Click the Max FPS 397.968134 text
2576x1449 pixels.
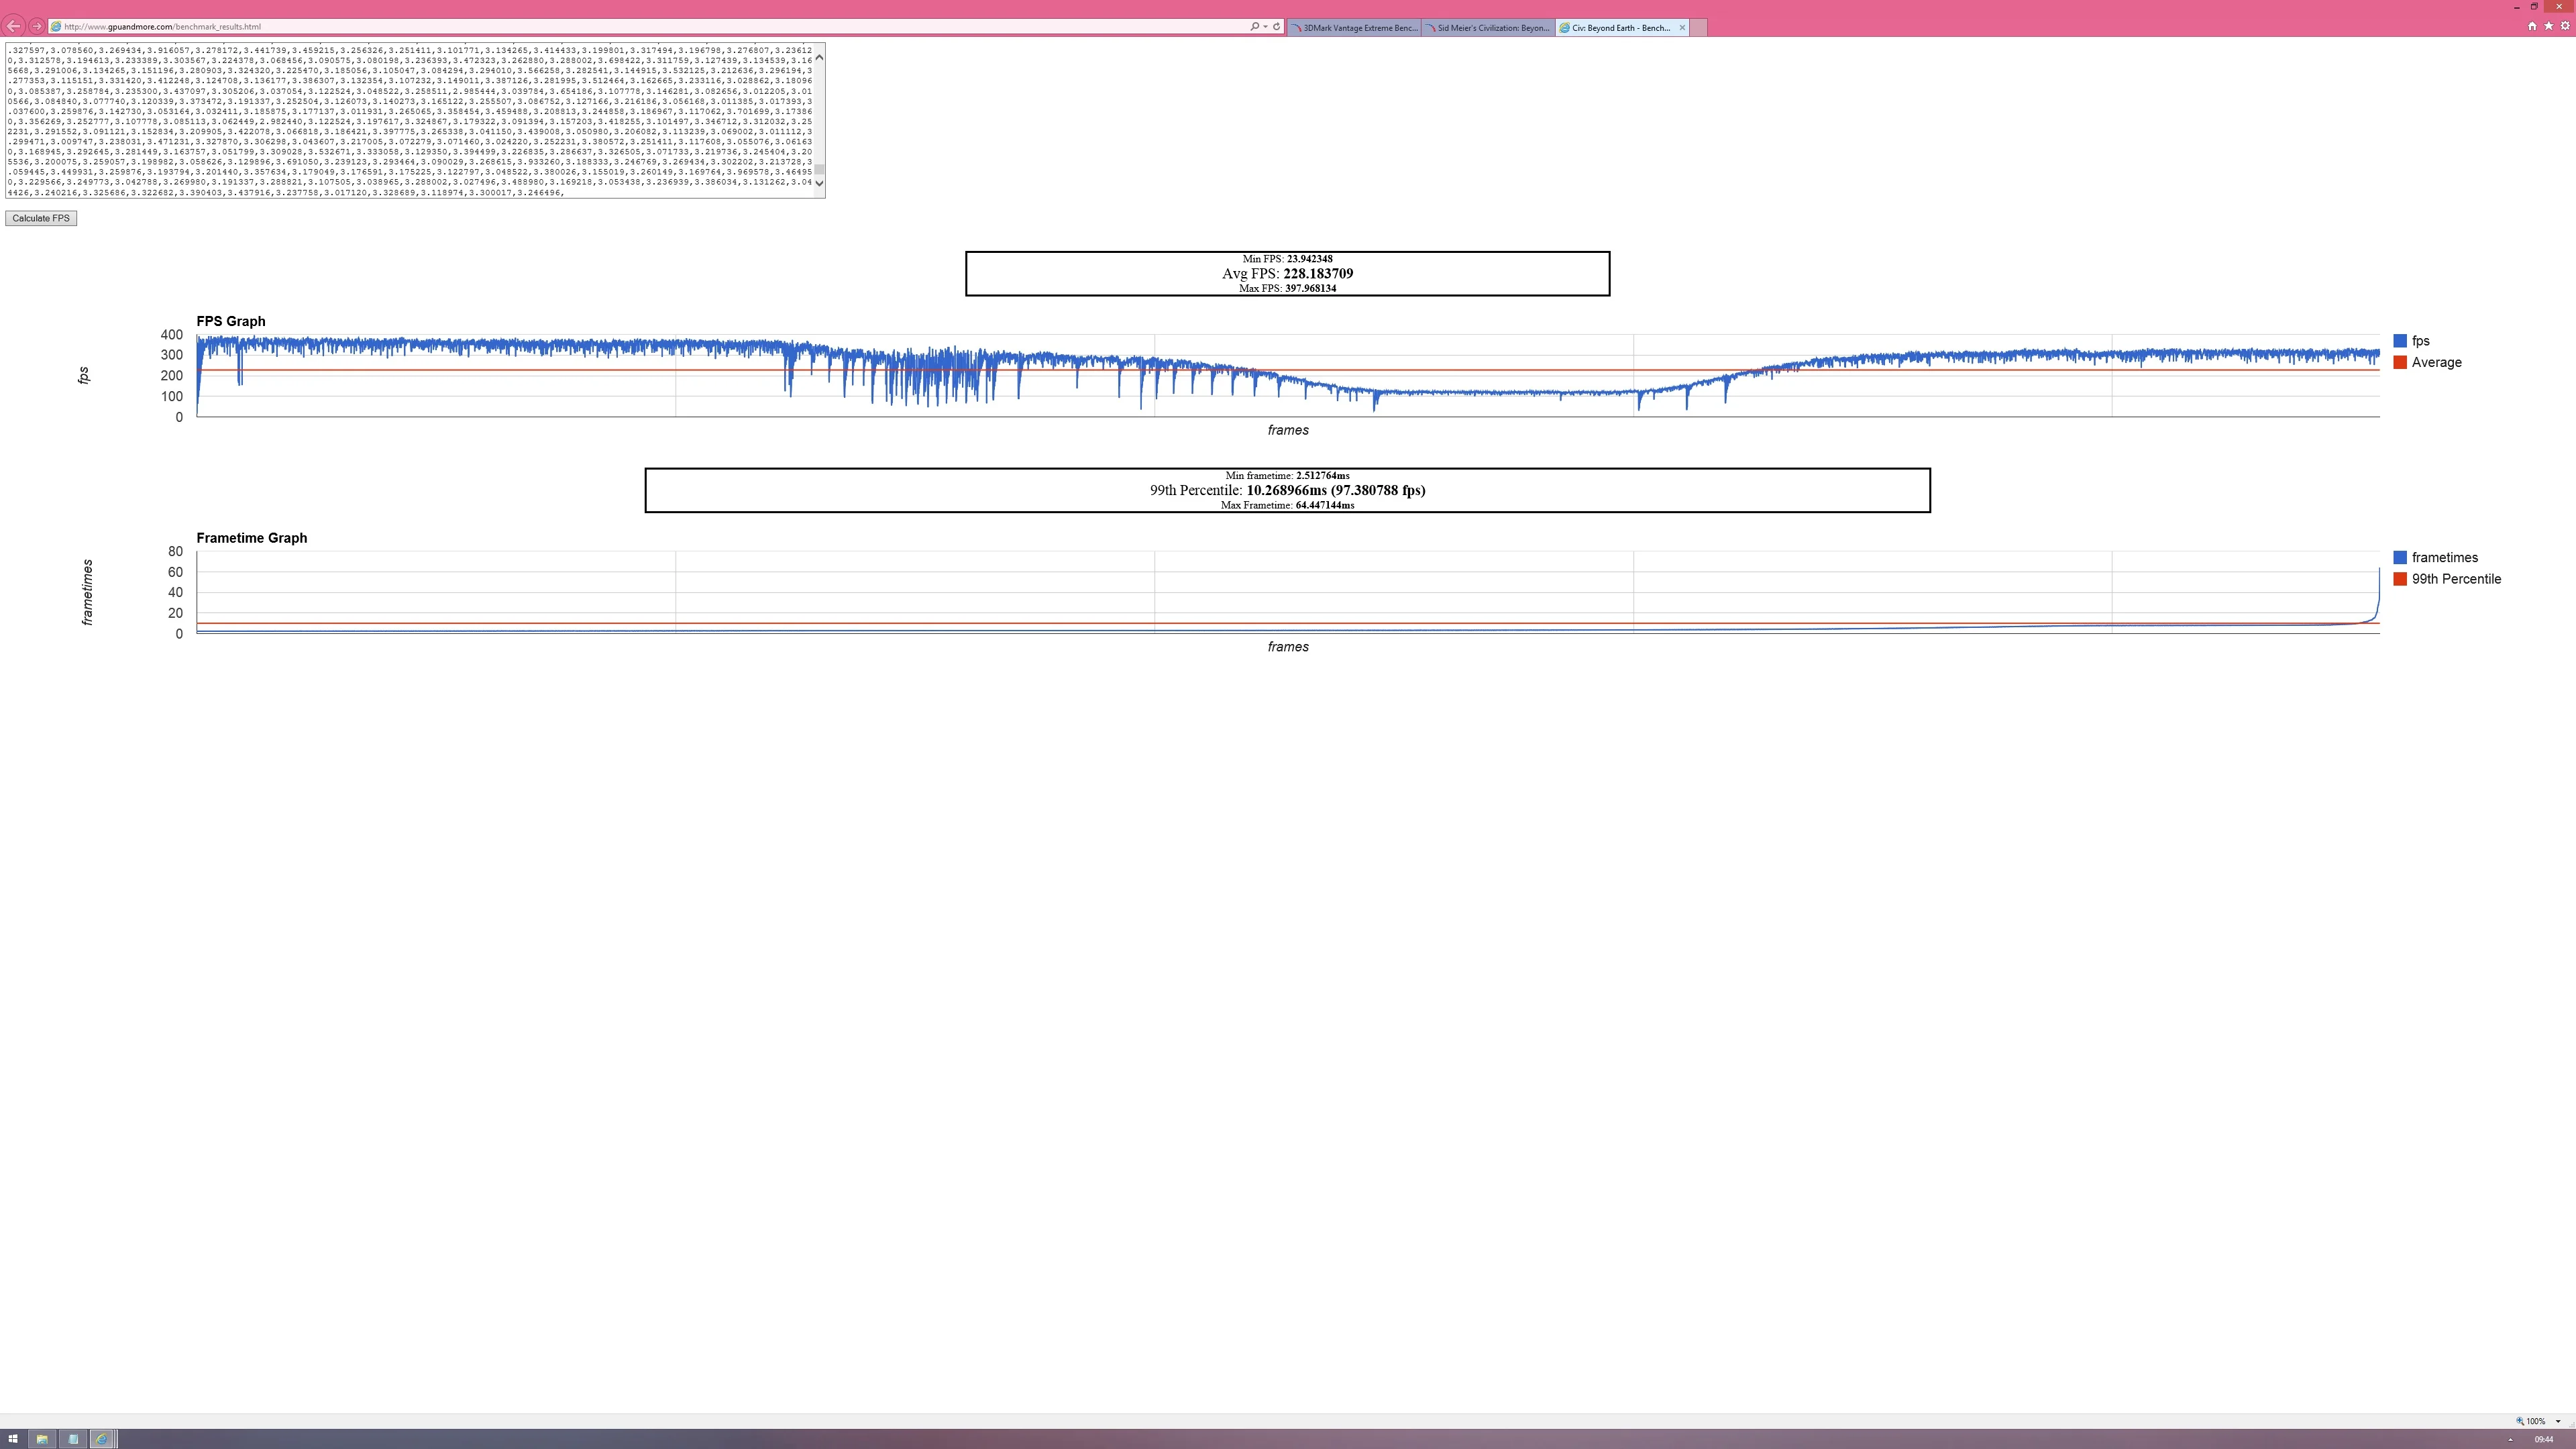click(1287, 288)
